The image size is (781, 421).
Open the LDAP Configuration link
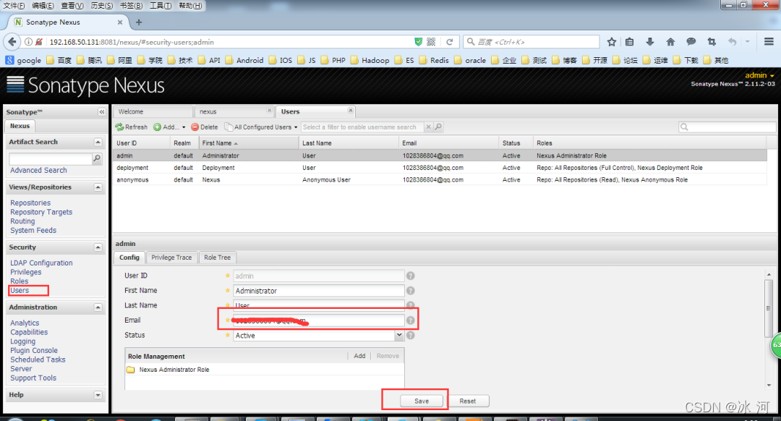tap(41, 263)
